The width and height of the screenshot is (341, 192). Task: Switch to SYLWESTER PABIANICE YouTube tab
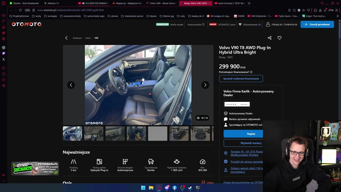coord(93,3)
